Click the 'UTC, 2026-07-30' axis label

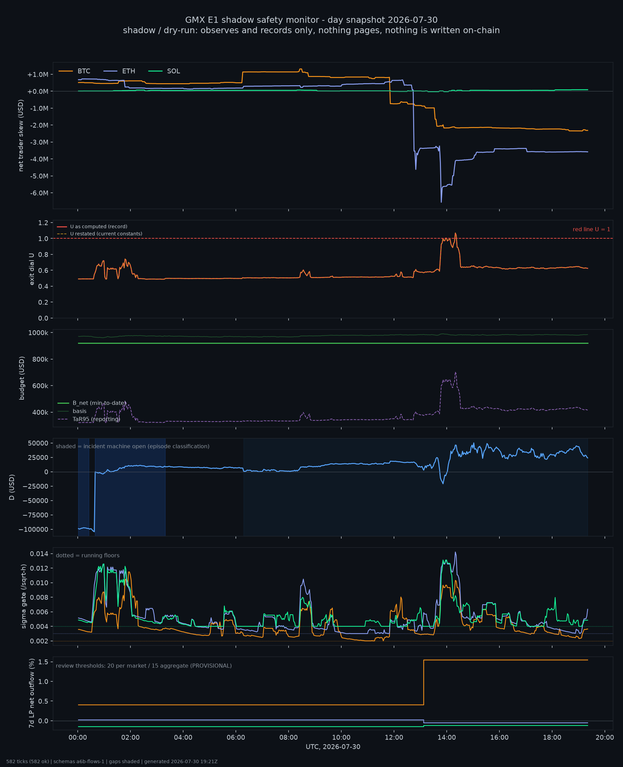(333, 746)
